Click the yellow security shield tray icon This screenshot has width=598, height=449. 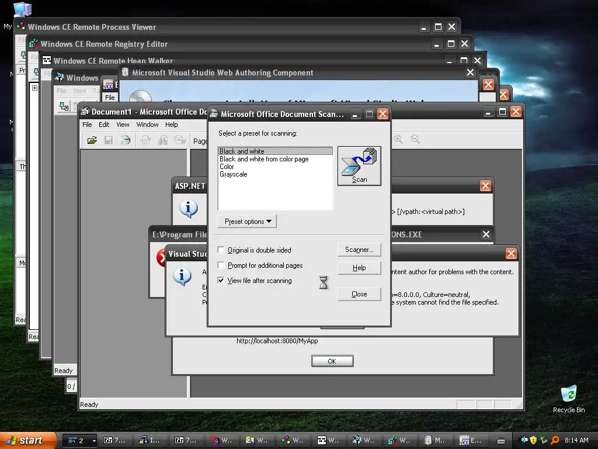533,440
